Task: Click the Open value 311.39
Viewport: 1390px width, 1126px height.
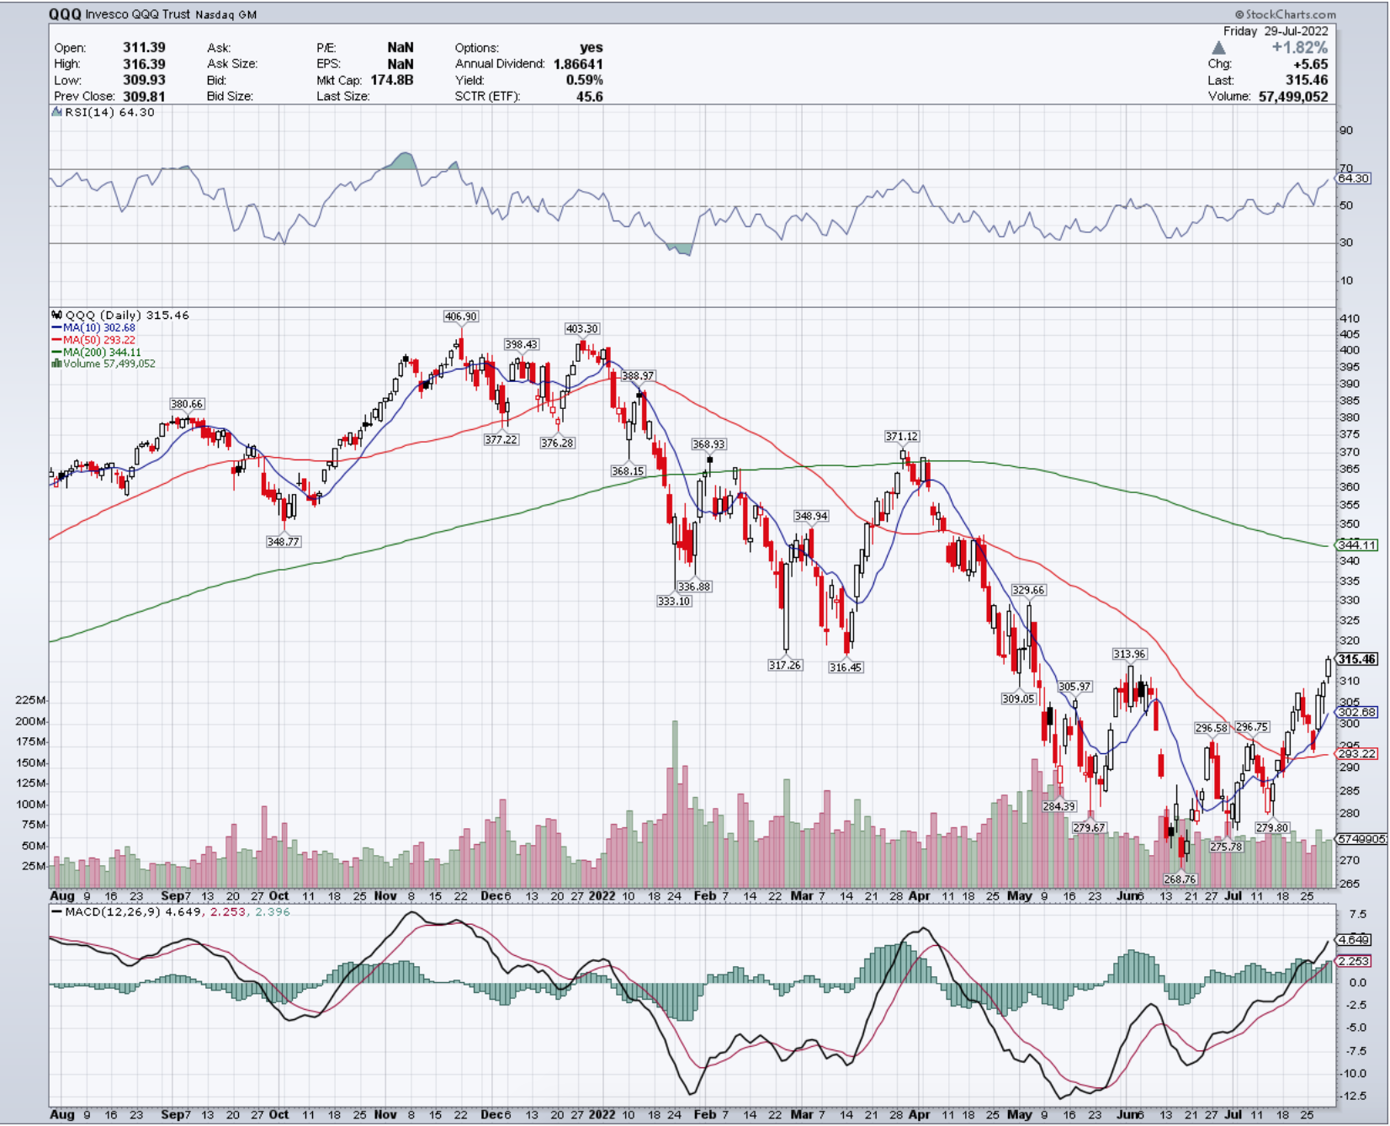Action: tap(144, 48)
